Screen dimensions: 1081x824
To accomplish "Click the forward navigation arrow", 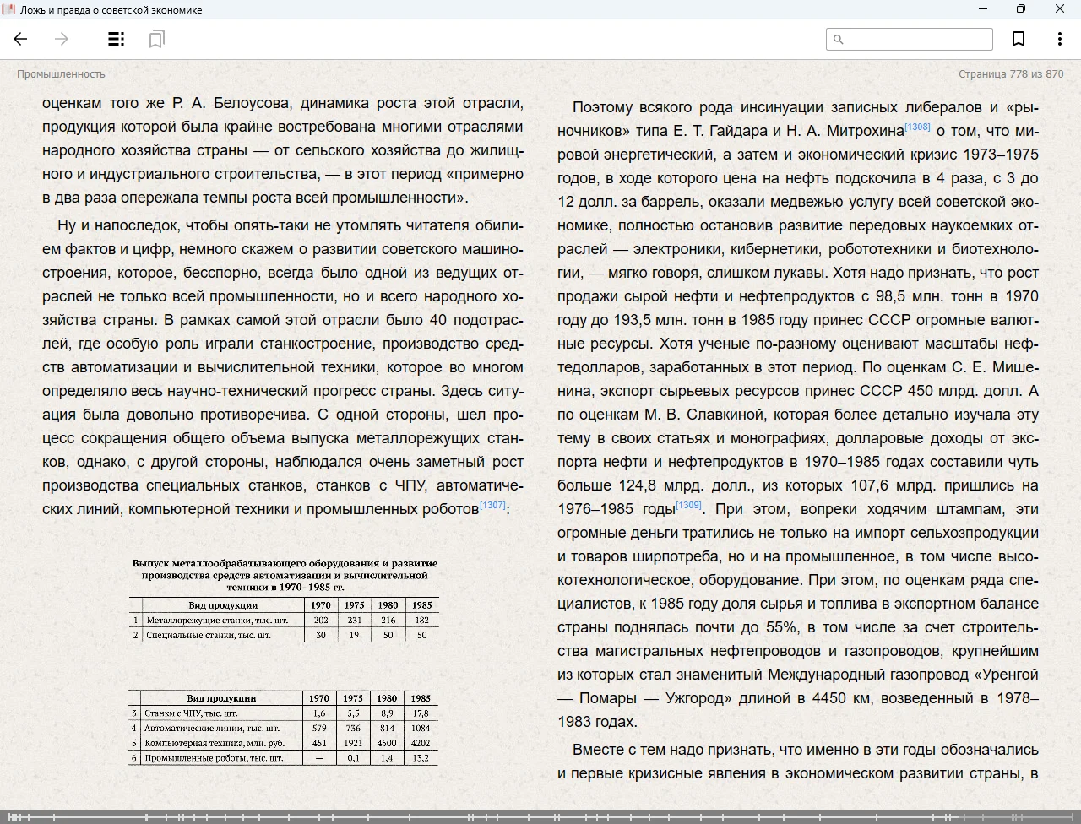I will (62, 39).
